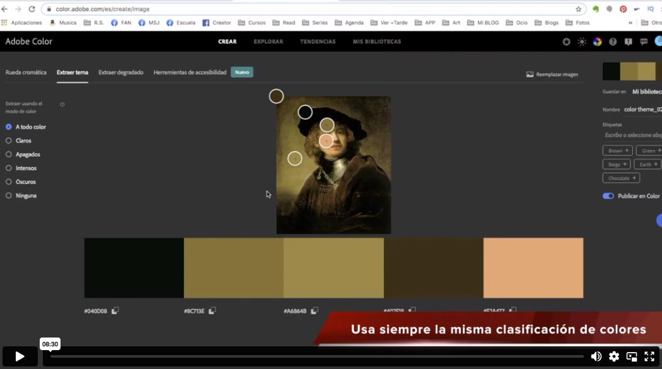
Task: Open the Agenda bookmark folder
Action: (x=349, y=23)
